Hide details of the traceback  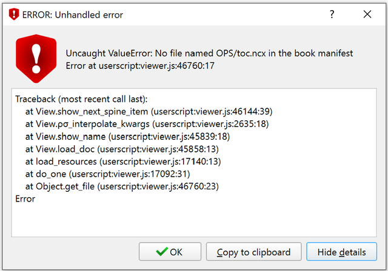point(342,252)
